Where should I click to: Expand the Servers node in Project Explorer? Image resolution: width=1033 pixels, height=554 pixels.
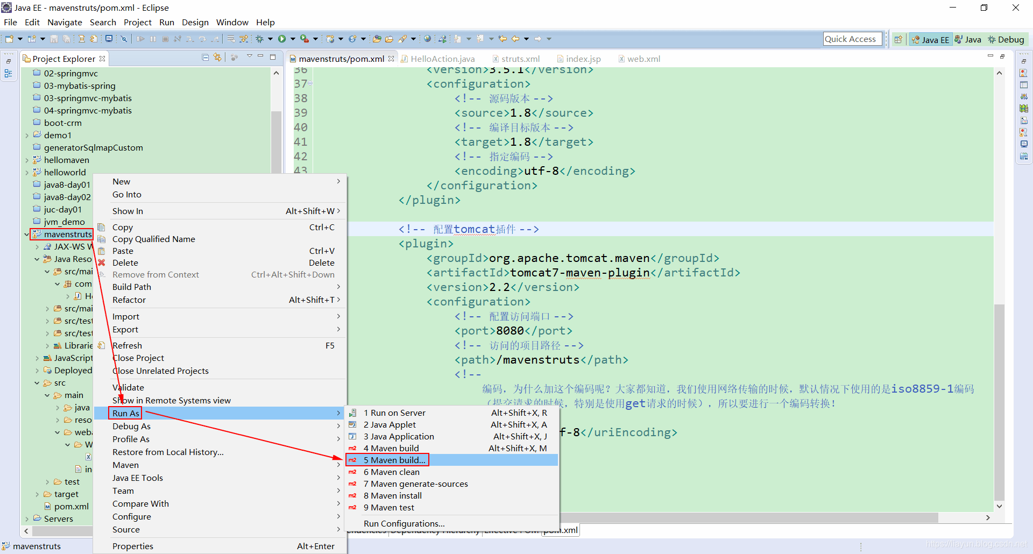pos(27,519)
